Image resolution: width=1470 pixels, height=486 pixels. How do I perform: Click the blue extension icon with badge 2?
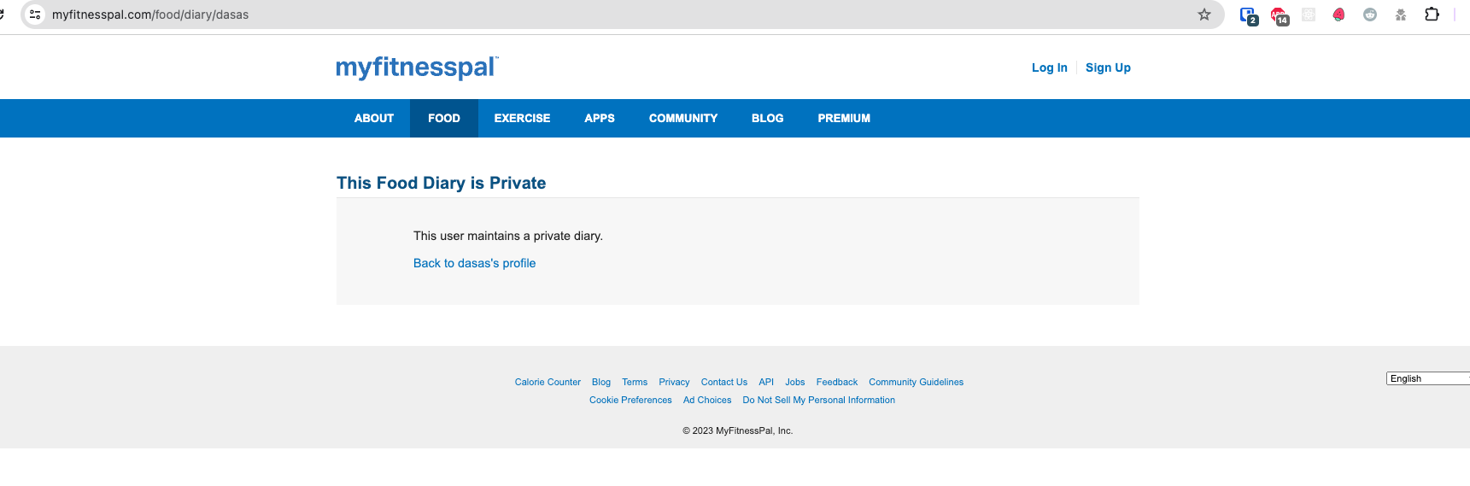tap(1248, 15)
